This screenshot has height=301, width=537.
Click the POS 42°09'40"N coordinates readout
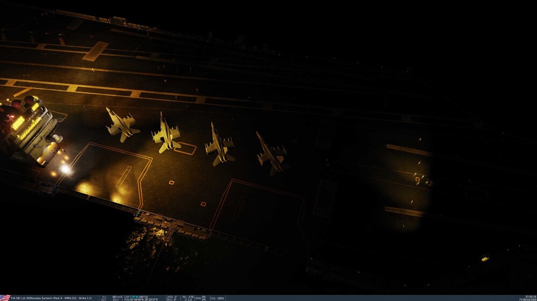(141, 299)
